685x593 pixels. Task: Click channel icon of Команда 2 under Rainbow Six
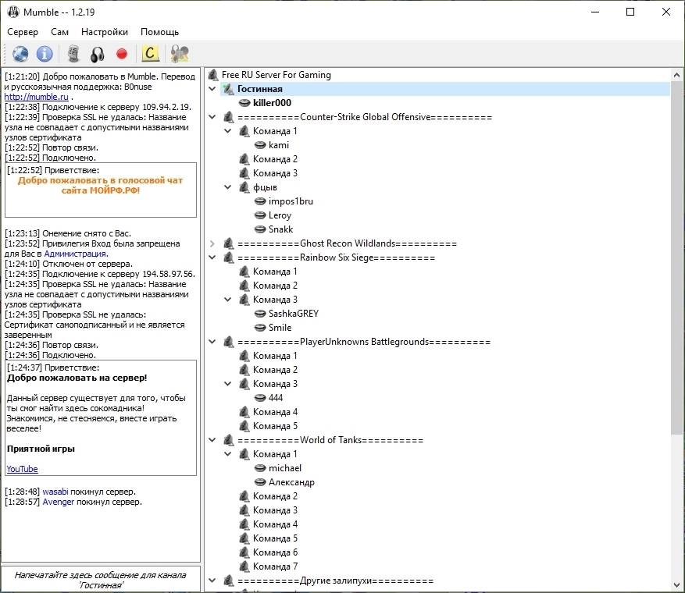[244, 286]
